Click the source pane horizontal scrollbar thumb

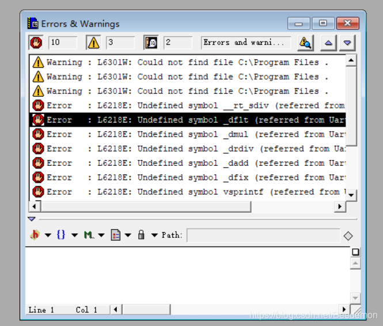pyautogui.click(x=146, y=310)
